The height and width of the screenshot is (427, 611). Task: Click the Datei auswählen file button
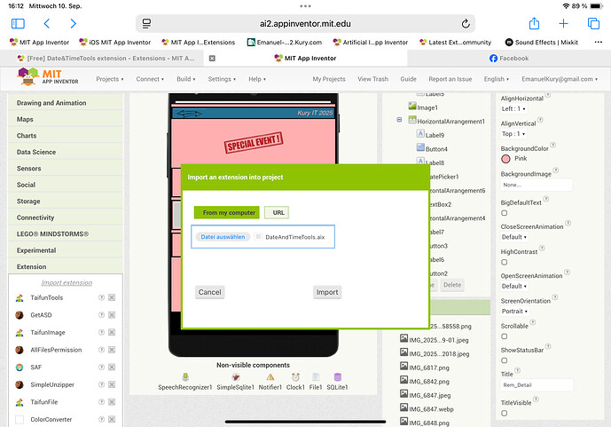click(223, 237)
